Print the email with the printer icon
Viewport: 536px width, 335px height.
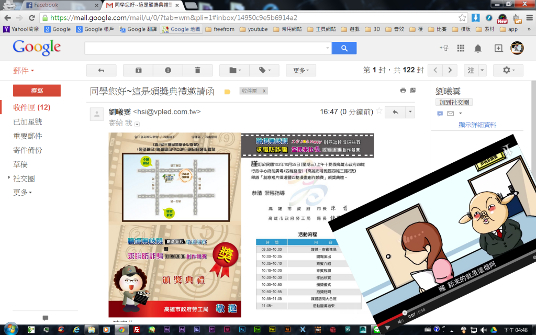click(x=403, y=91)
